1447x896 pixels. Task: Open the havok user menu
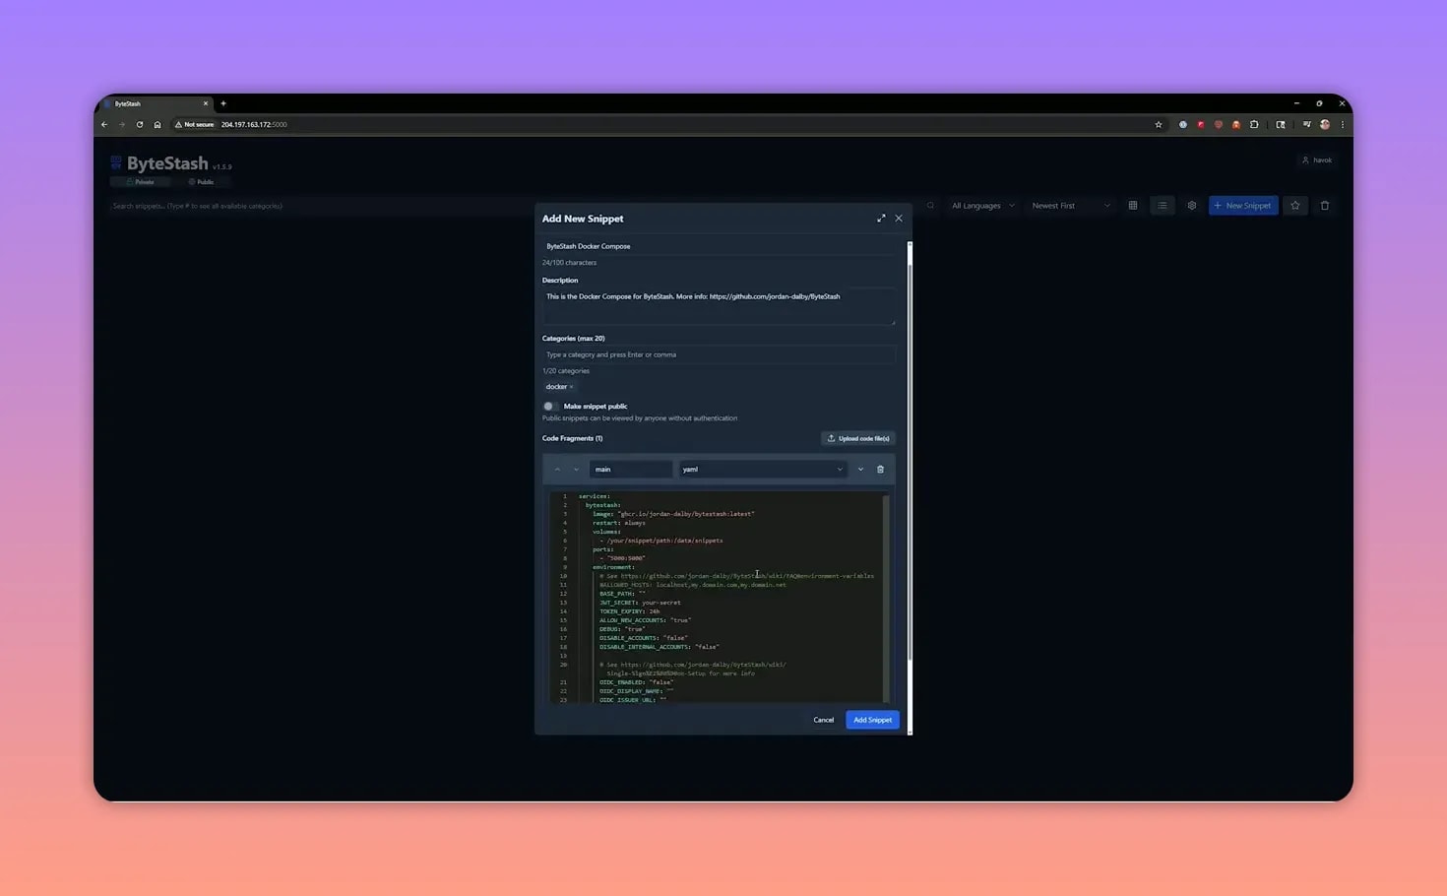pyautogui.click(x=1317, y=160)
